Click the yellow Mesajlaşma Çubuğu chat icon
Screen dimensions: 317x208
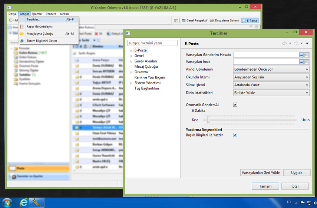click(22, 34)
